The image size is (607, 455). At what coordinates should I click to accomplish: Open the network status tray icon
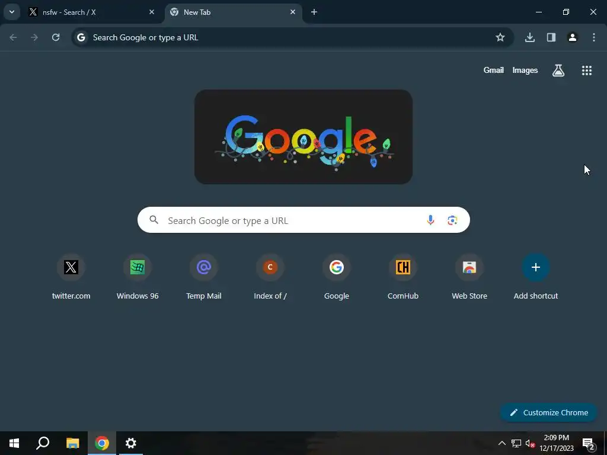[516, 443]
